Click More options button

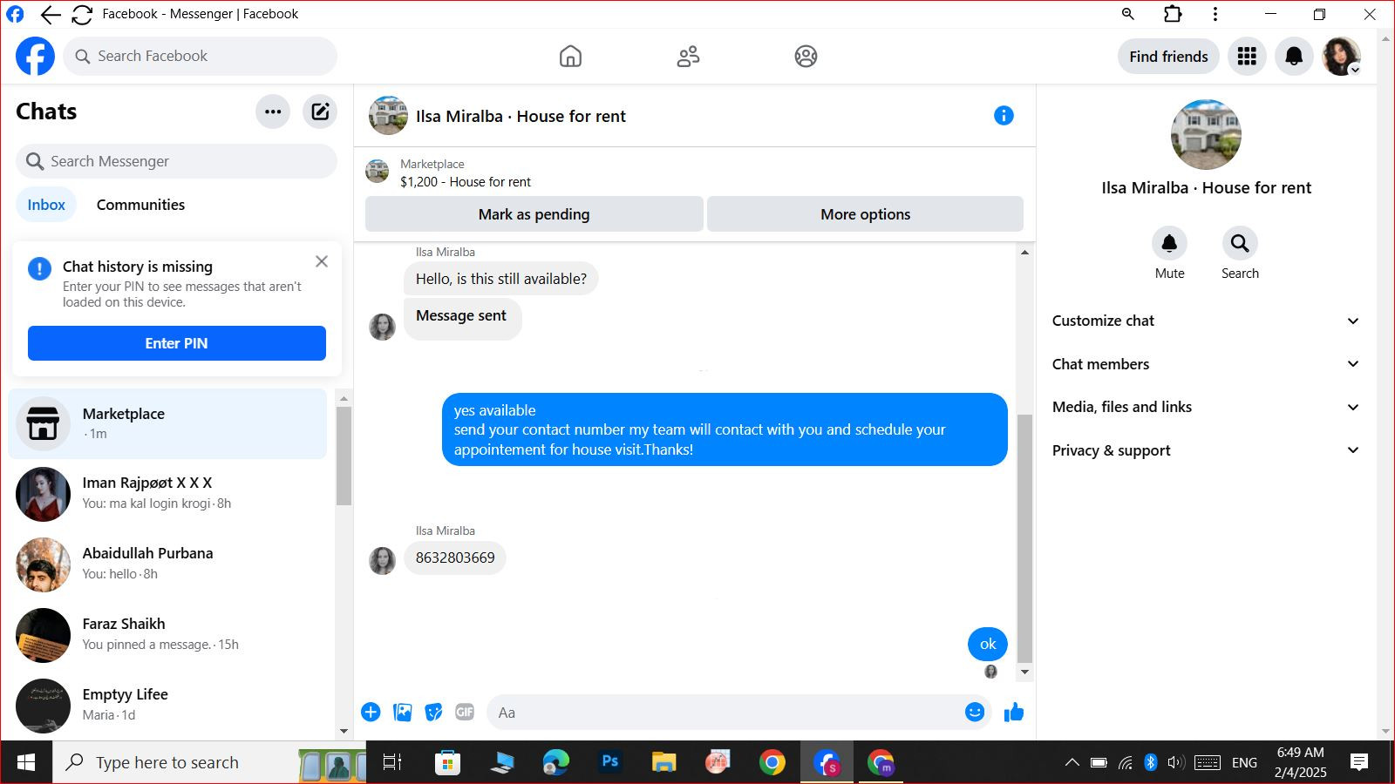click(865, 214)
